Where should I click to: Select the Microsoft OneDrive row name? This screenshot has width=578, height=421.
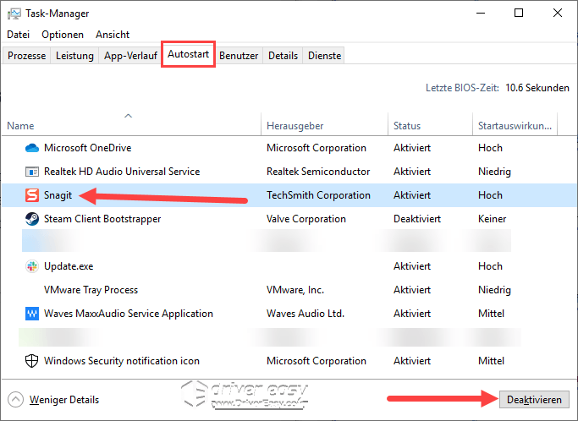tap(88, 148)
